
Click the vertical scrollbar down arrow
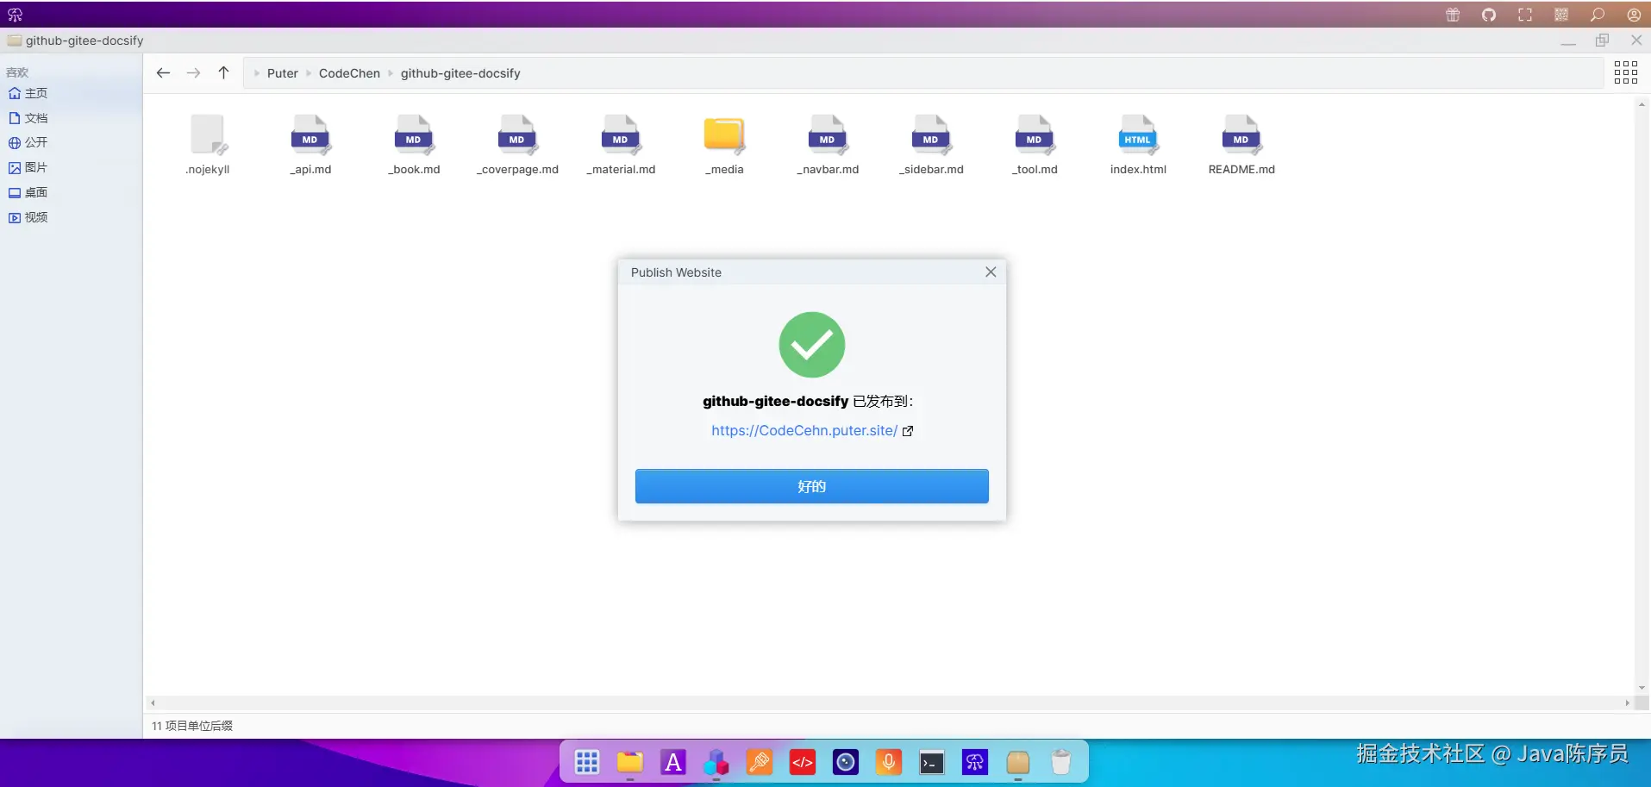(x=1642, y=688)
